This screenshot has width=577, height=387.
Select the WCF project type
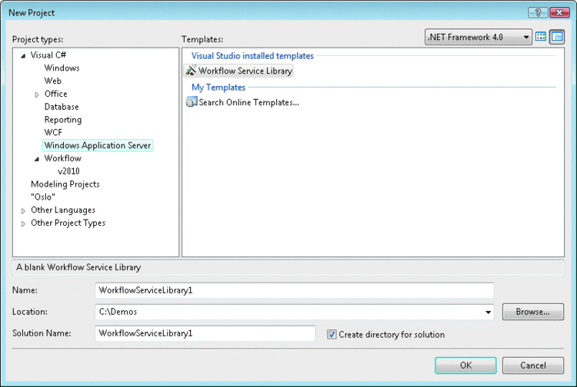pos(53,132)
